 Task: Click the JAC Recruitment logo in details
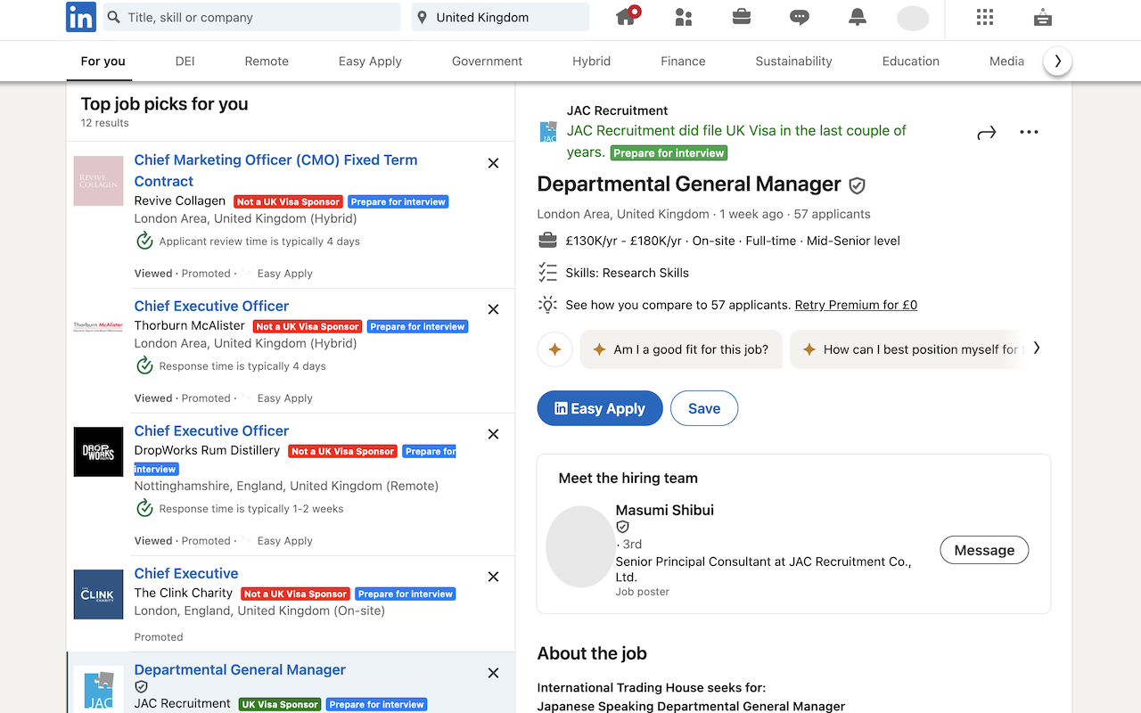(548, 132)
